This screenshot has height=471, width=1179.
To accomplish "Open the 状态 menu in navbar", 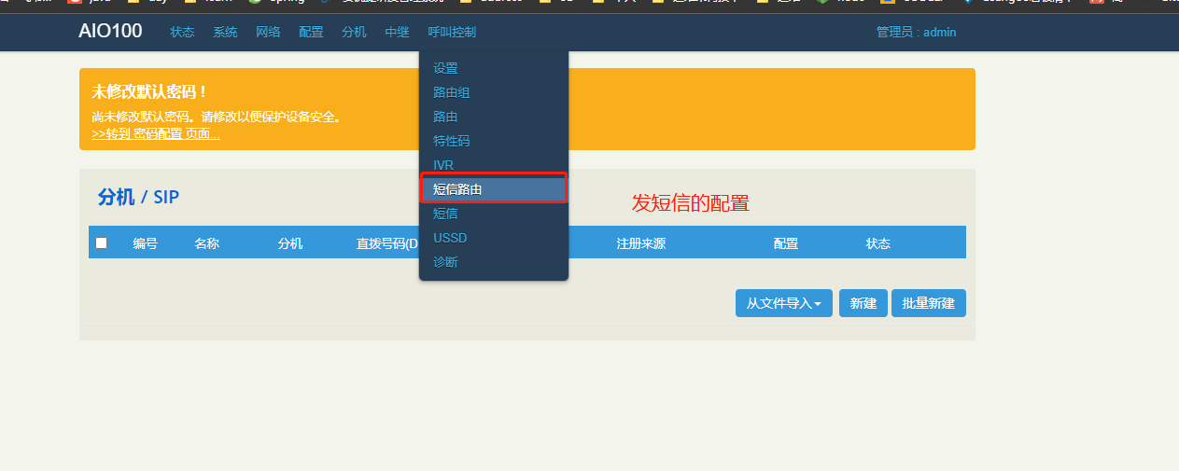I will 182,33.
